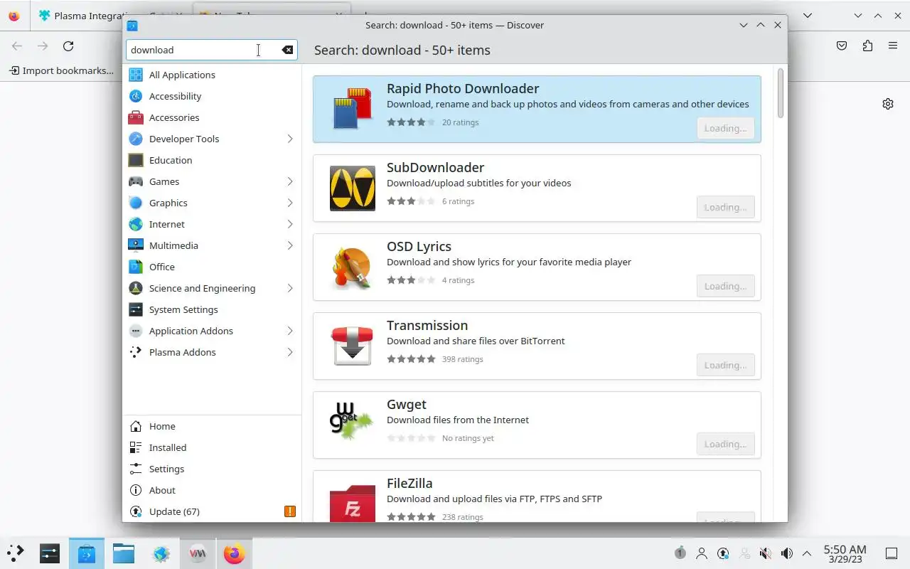Click the Loading button for Gwget
This screenshot has width=910, height=569.
point(725,444)
